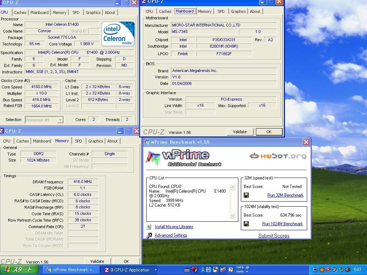Click the IME input mode 'A' icon
This screenshot has width=367, height=275.
point(203,270)
